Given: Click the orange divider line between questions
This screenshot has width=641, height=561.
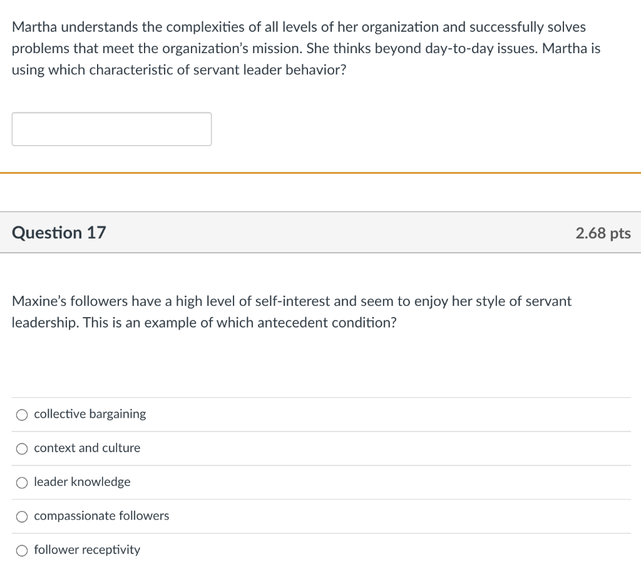Looking at the screenshot, I should (320, 173).
